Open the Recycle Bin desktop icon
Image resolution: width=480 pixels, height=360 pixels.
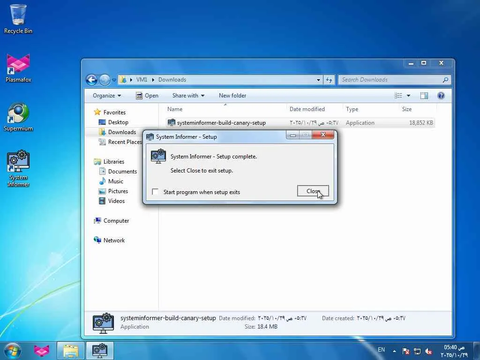coord(18,19)
